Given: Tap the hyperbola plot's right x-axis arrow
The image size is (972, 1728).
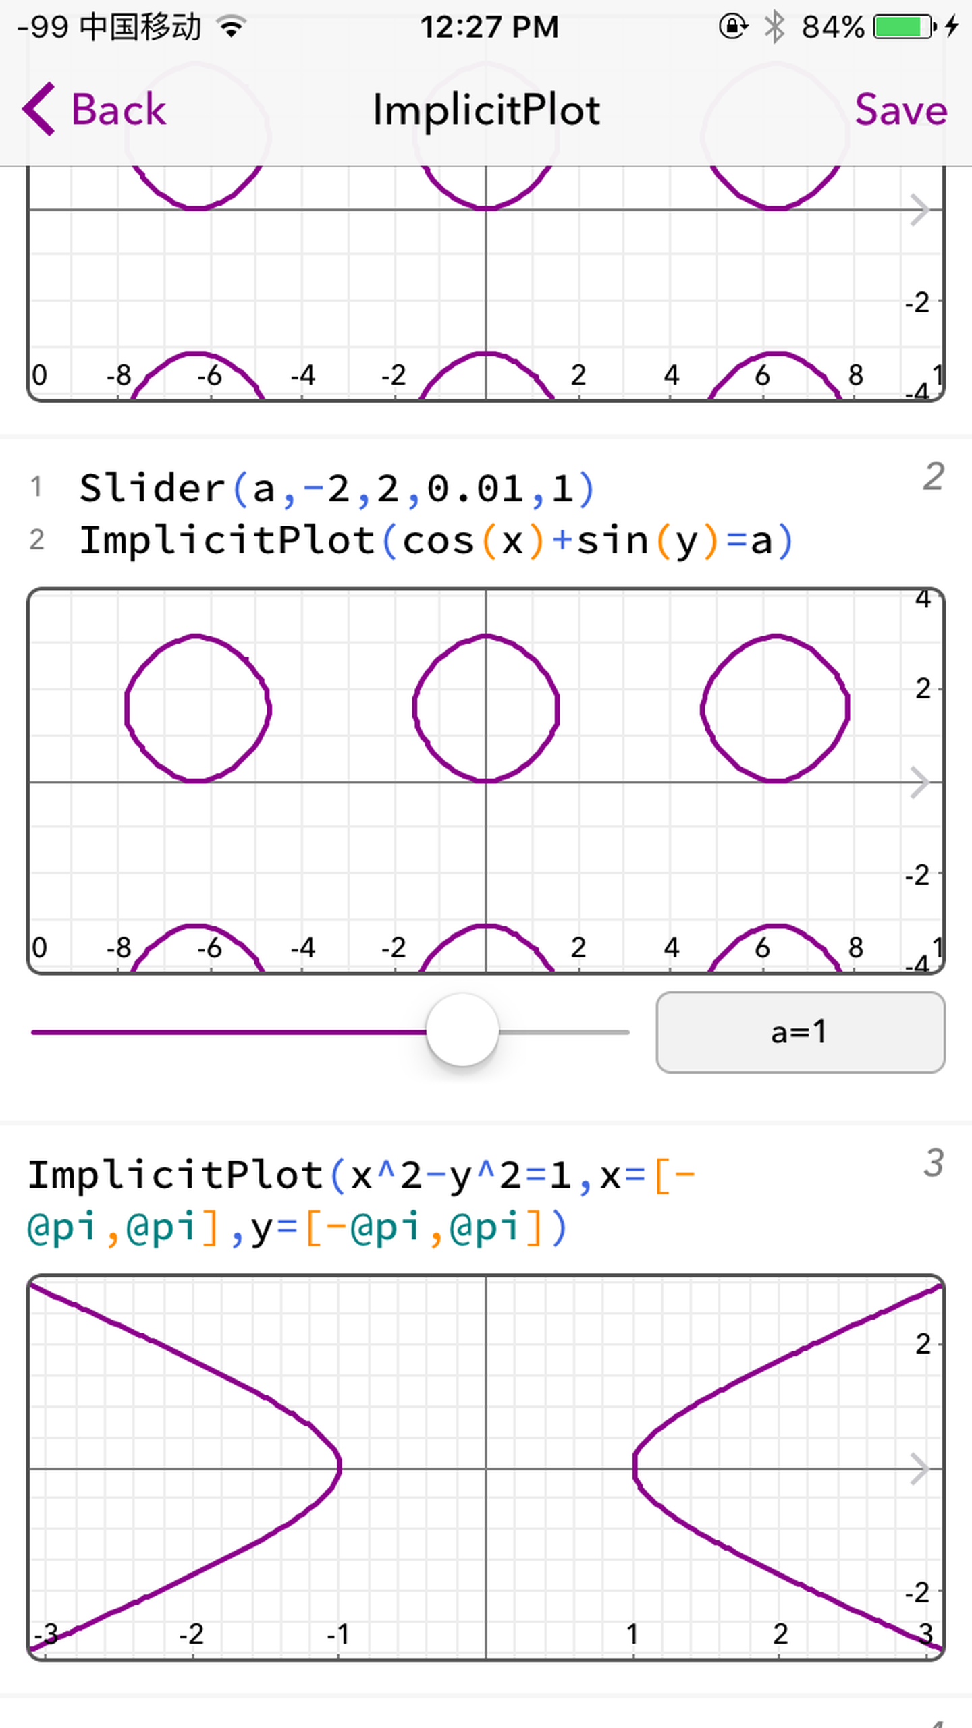Looking at the screenshot, I should coord(919,1469).
